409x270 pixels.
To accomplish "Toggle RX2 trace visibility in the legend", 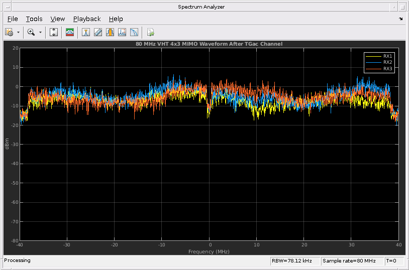I will tap(387, 62).
